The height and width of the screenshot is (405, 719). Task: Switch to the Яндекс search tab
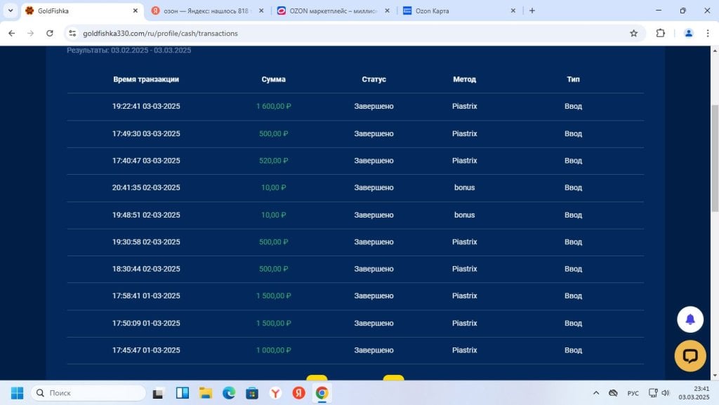pyautogui.click(x=207, y=11)
